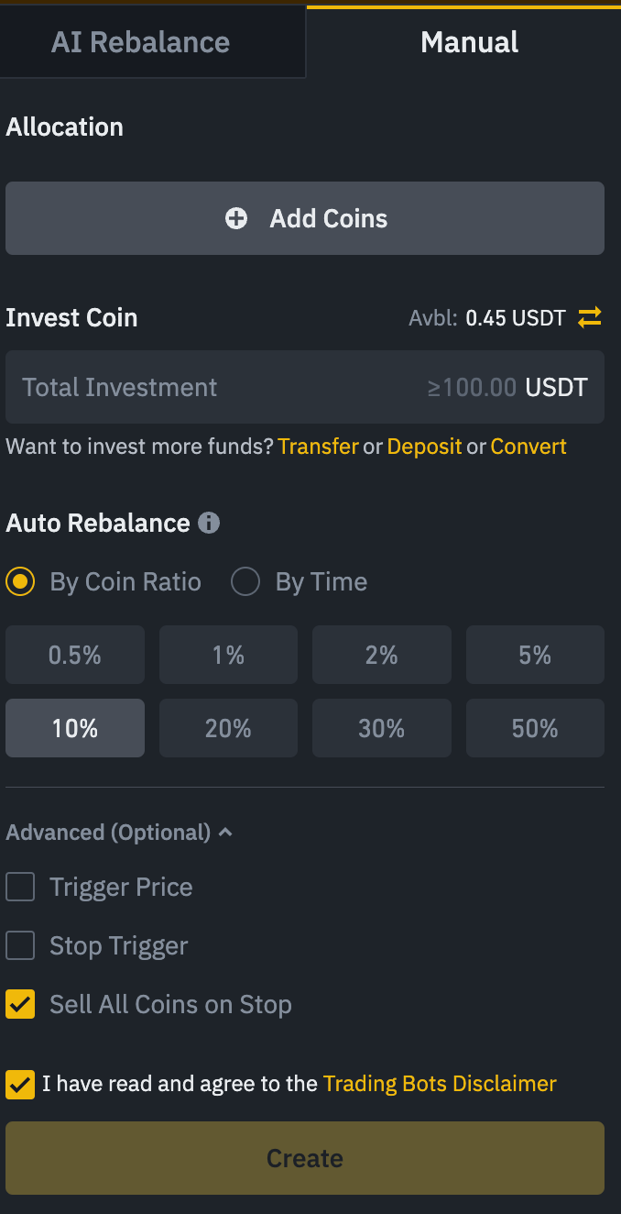The image size is (621, 1214).
Task: Switch to the Manual tab
Action: (468, 41)
